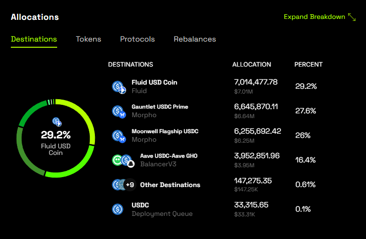The height and width of the screenshot is (239, 366).
Task: Select the USDC destination name
Action: coord(140,205)
